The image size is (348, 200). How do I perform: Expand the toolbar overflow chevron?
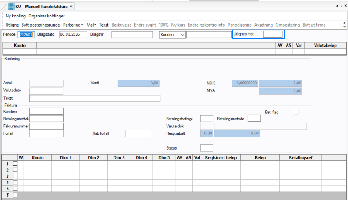(x=344, y=25)
